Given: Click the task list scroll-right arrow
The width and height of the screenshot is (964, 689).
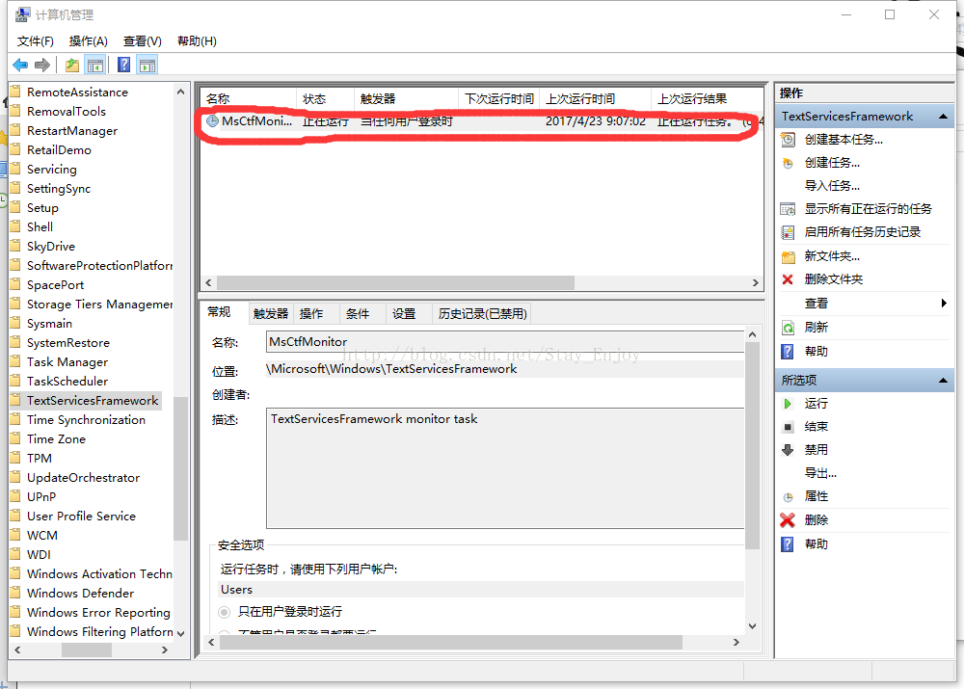Looking at the screenshot, I should [x=756, y=282].
